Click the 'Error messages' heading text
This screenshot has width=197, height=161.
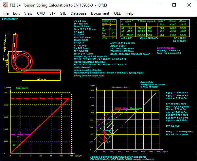[x=166, y=48]
